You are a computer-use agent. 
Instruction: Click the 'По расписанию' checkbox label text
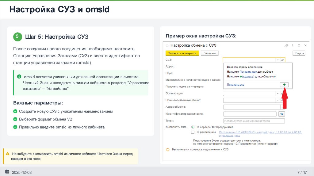pyautogui.click(x=206, y=132)
